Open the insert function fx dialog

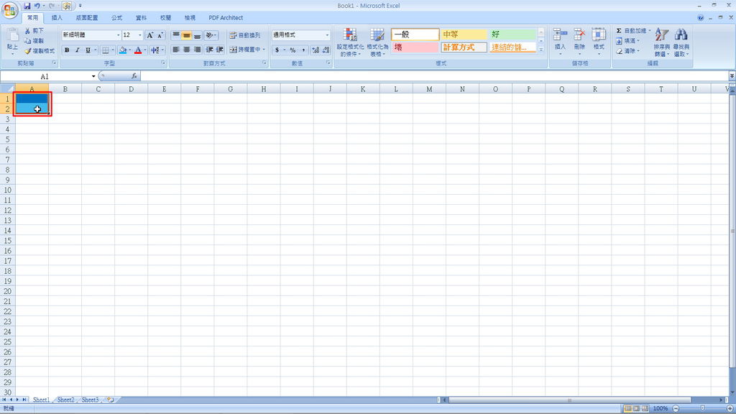coord(134,76)
